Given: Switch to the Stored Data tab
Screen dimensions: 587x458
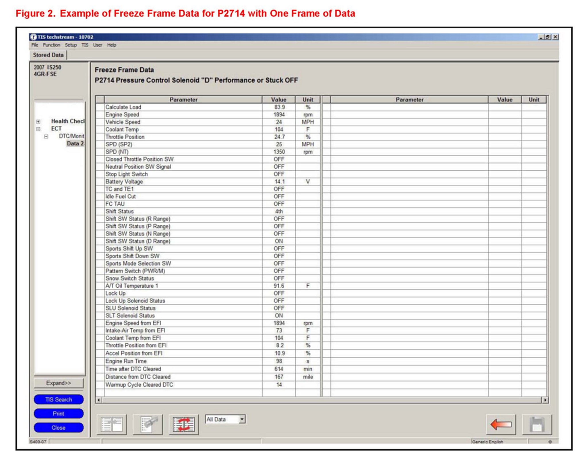Looking at the screenshot, I should [48, 55].
